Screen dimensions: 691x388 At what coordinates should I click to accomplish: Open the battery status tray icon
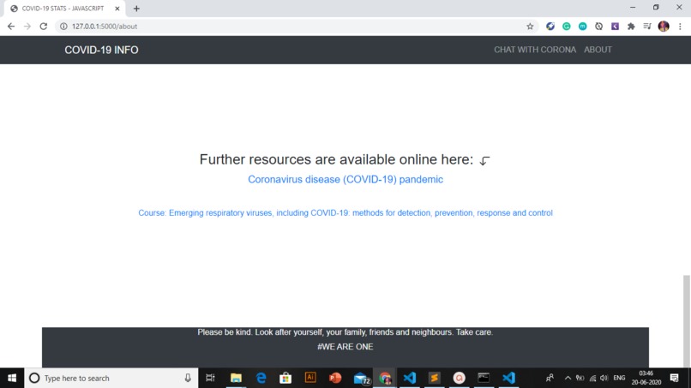click(580, 378)
